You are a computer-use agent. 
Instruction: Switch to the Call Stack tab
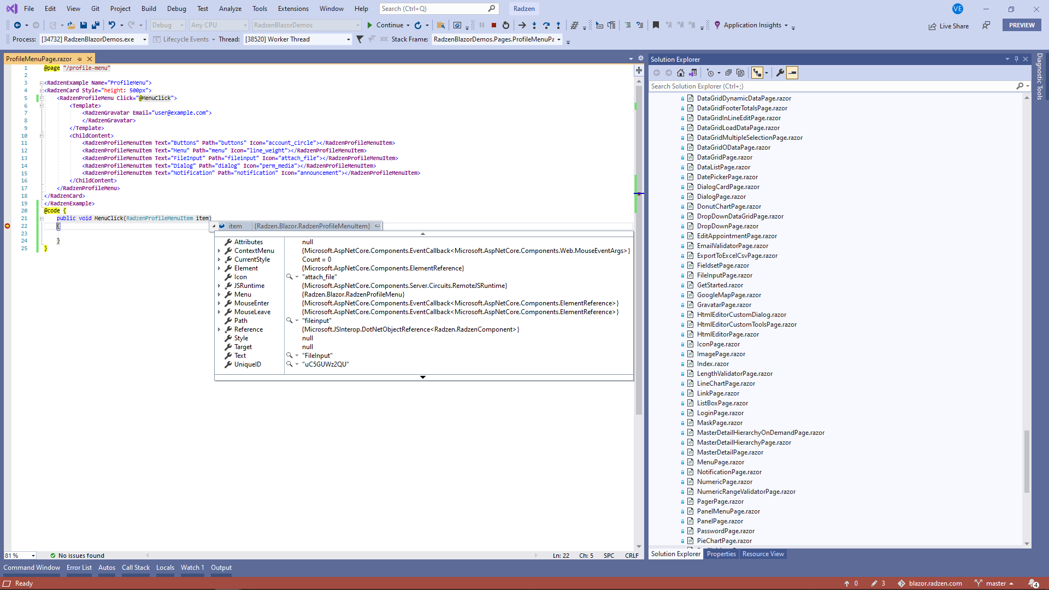pos(135,568)
